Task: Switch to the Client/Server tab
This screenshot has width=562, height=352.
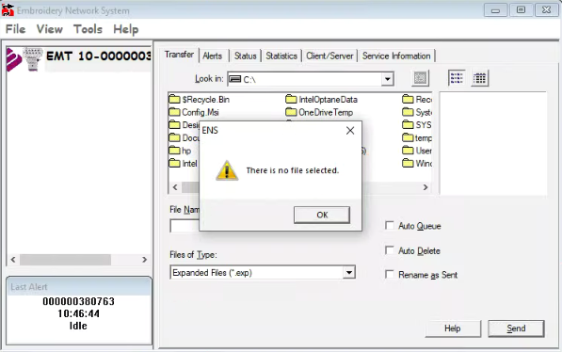Action: pos(329,56)
